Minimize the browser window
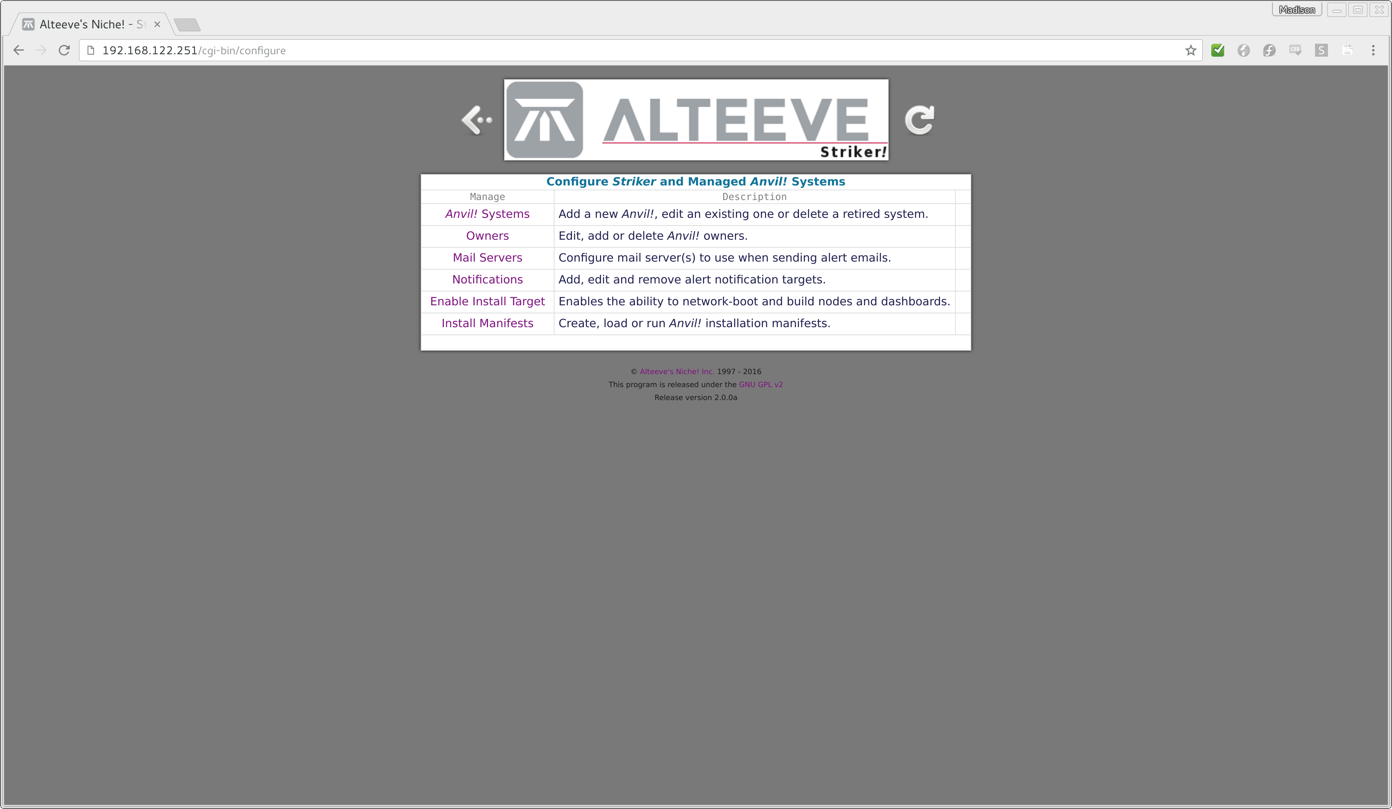This screenshot has width=1392, height=809. [1336, 10]
